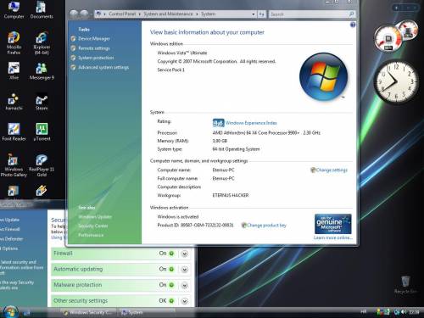Click the Back navigation arrow button
Screen dimensions: 424x318
(74, 14)
